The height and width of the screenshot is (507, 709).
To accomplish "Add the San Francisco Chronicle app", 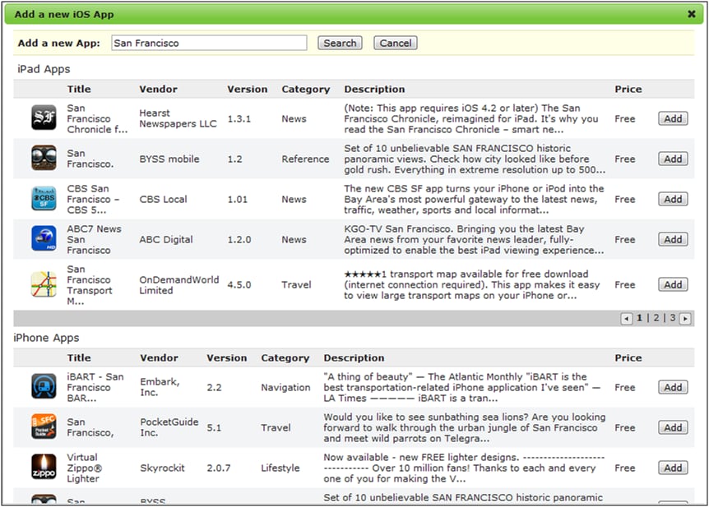I will (673, 118).
